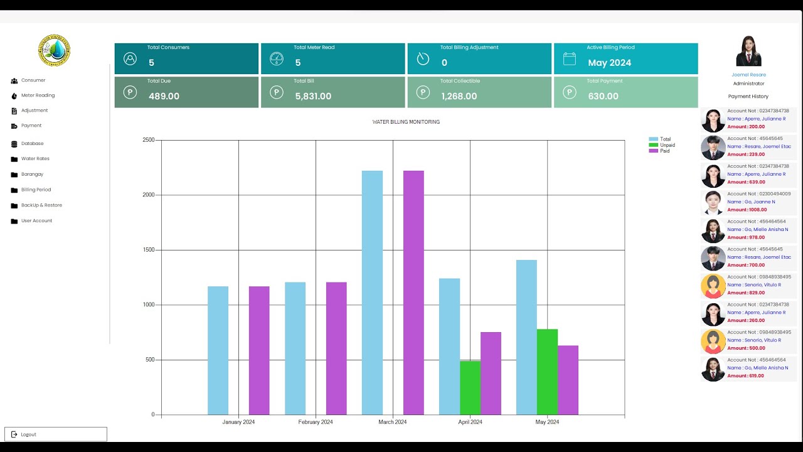This screenshot has height=452, width=803.
Task: Open the Meter Reading menu item
Action: (38, 95)
